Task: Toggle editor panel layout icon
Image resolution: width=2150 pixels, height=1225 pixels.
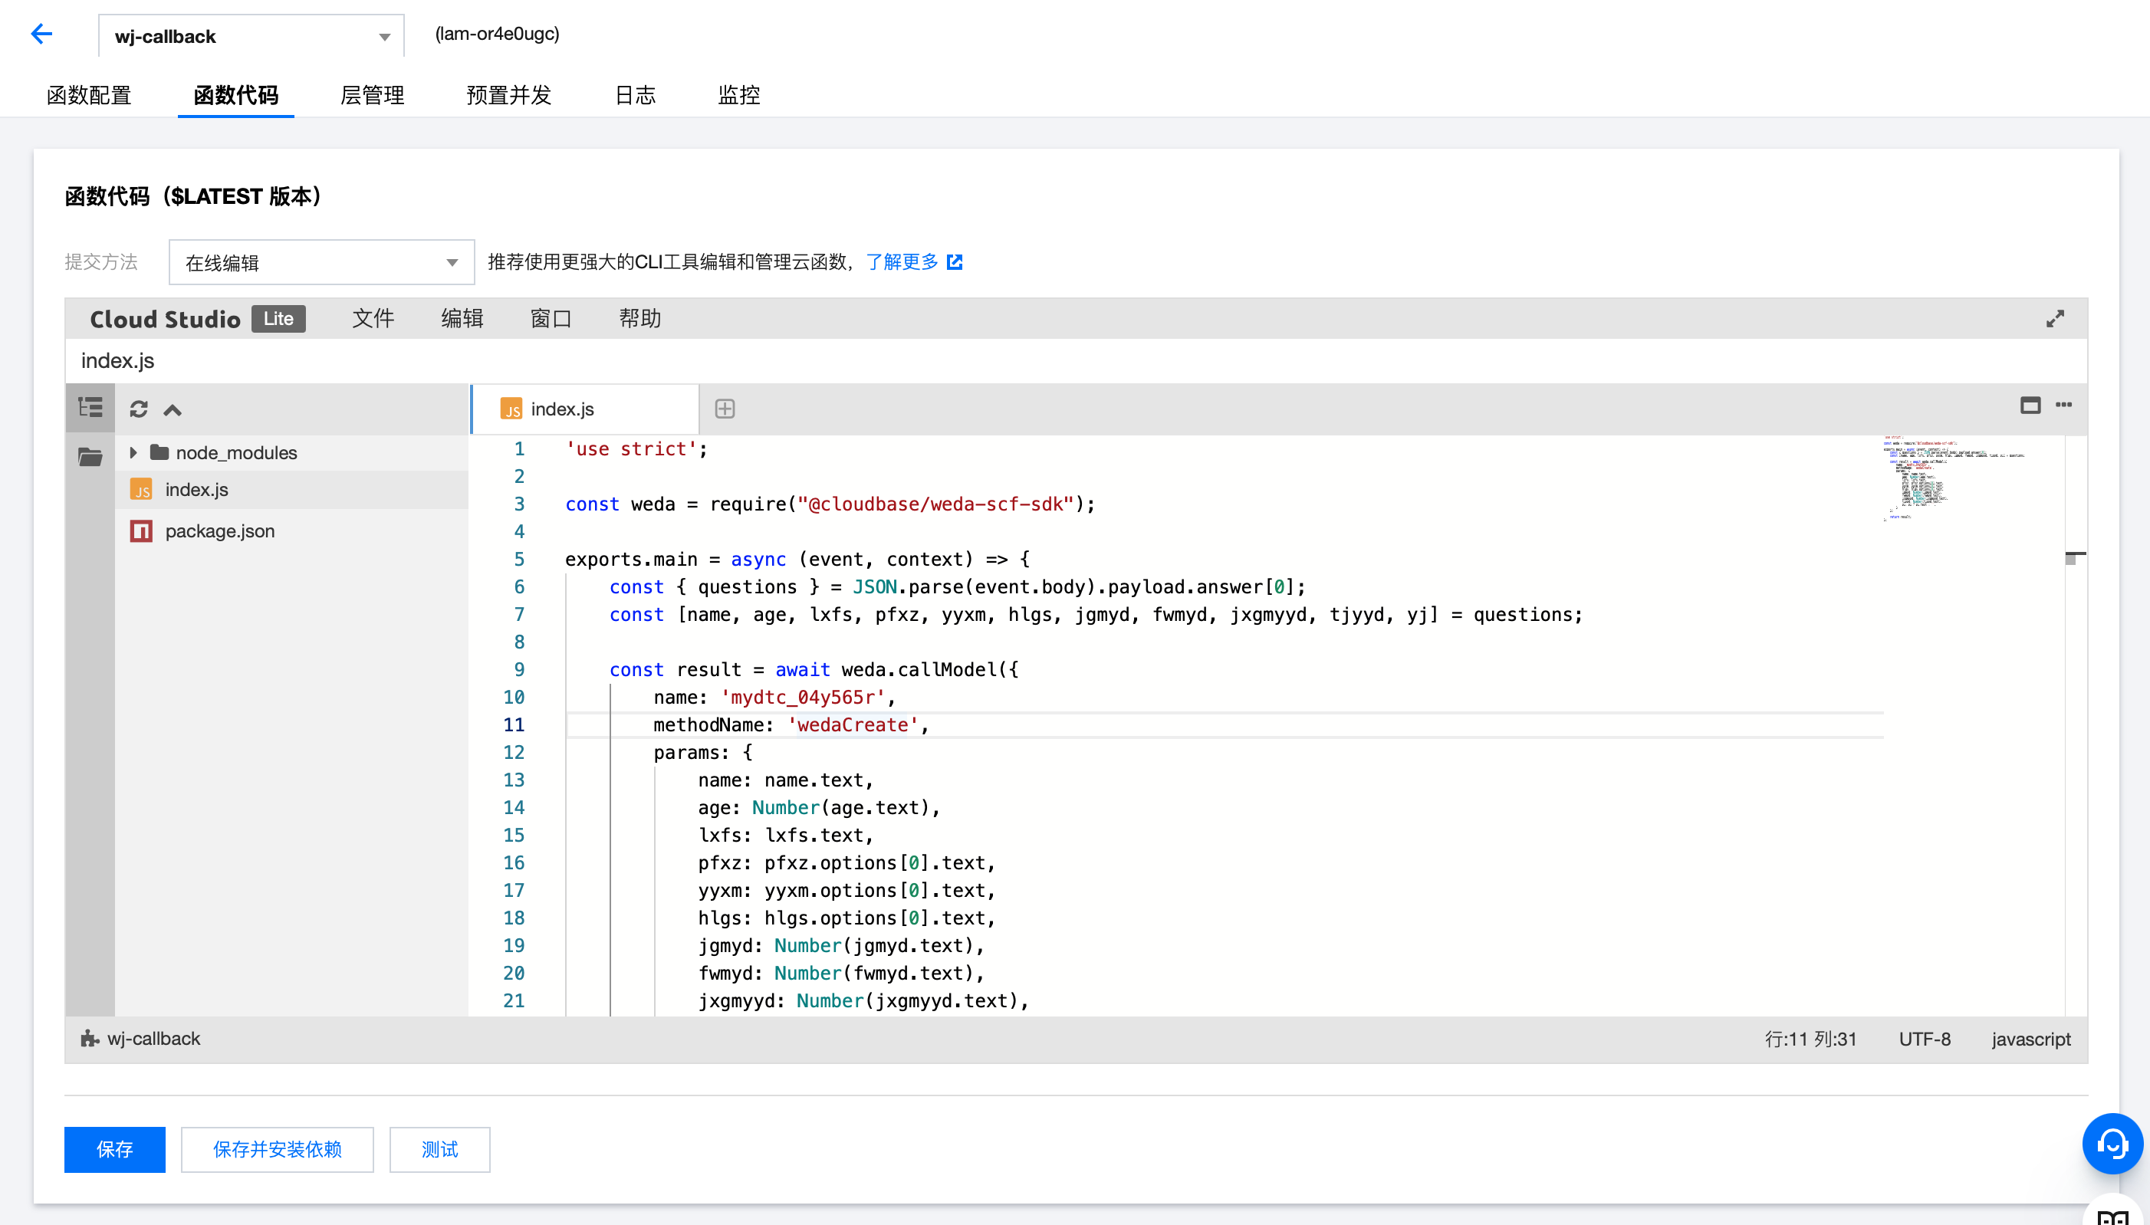Action: [2030, 406]
